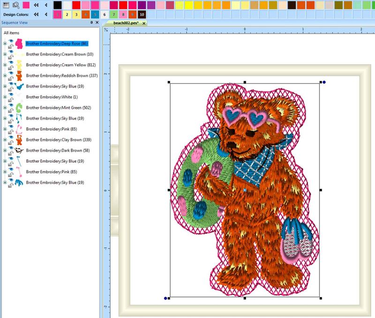Click the Reddish Brown bear thumbnail
Screen dimensions: 375x318
click(x=19, y=75)
